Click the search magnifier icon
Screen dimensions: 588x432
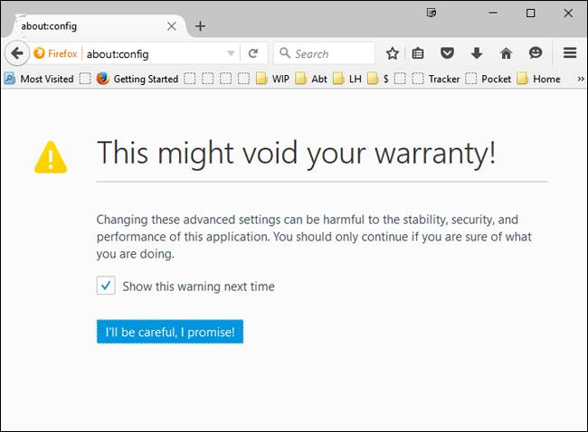[285, 53]
